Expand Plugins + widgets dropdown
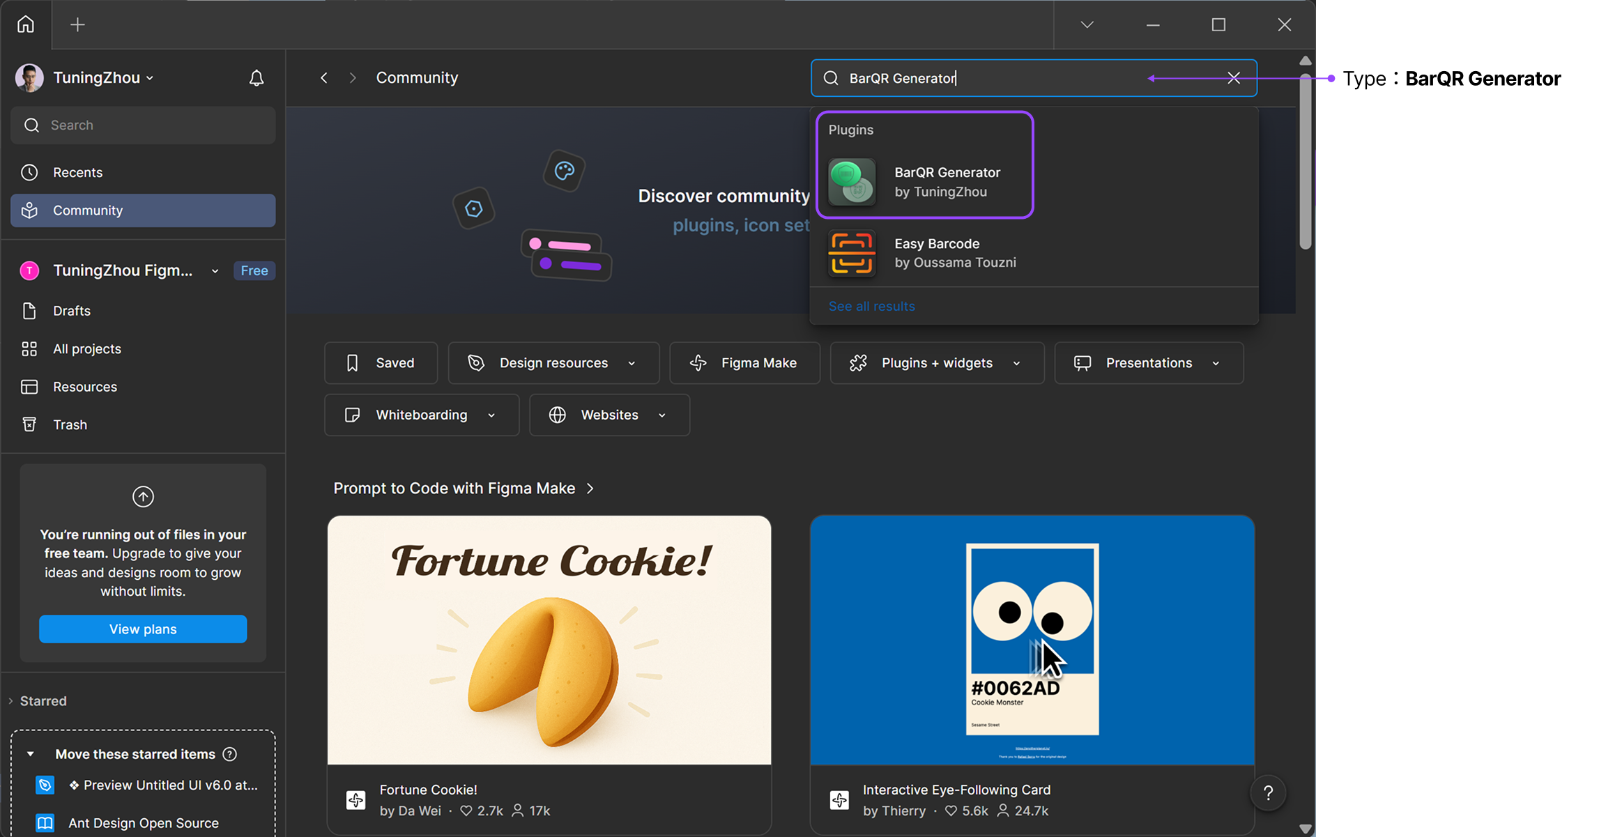This screenshot has width=1599, height=837. [937, 363]
